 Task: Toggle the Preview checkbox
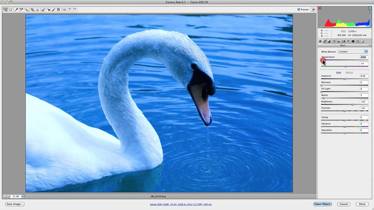299,10
